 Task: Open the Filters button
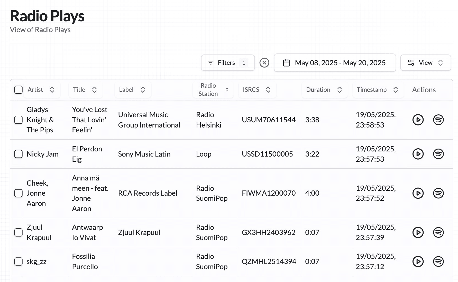click(x=228, y=63)
